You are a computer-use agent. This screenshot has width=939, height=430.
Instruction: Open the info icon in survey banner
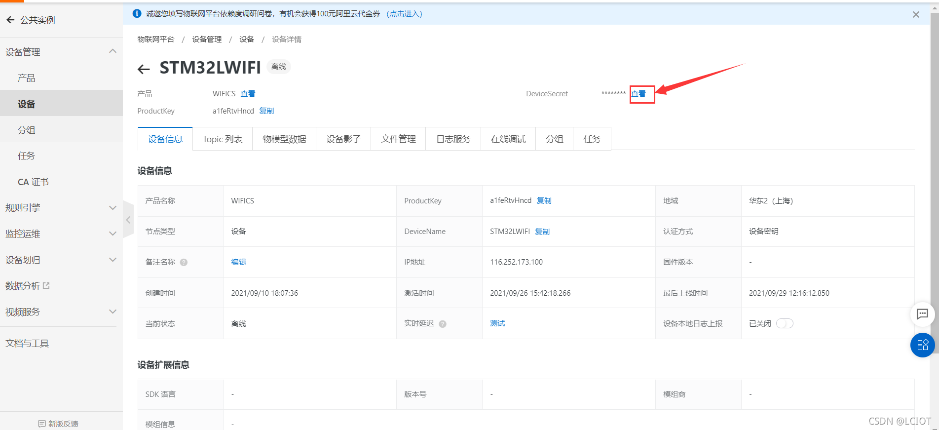[137, 13]
